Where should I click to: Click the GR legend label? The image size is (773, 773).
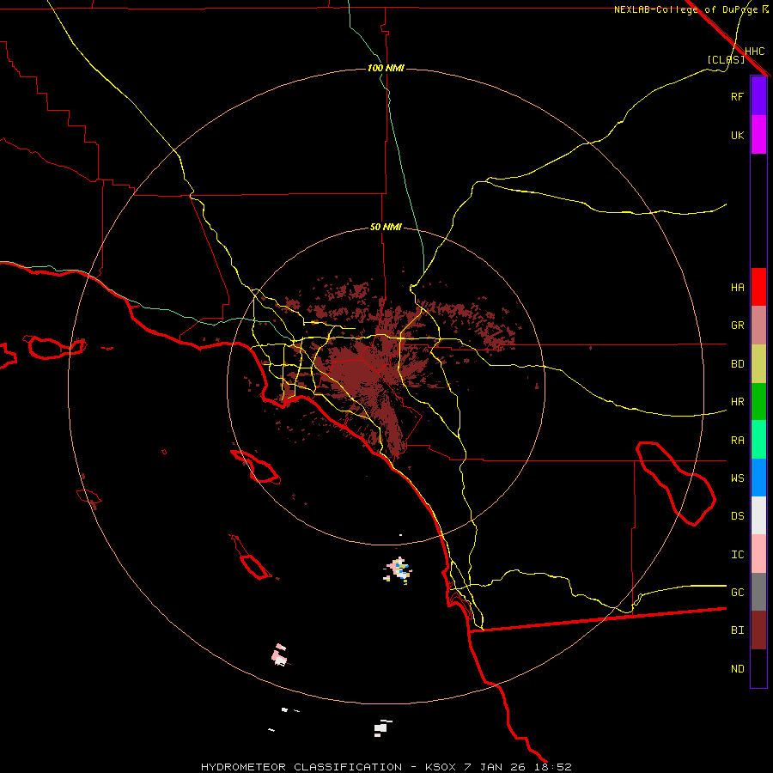click(737, 326)
